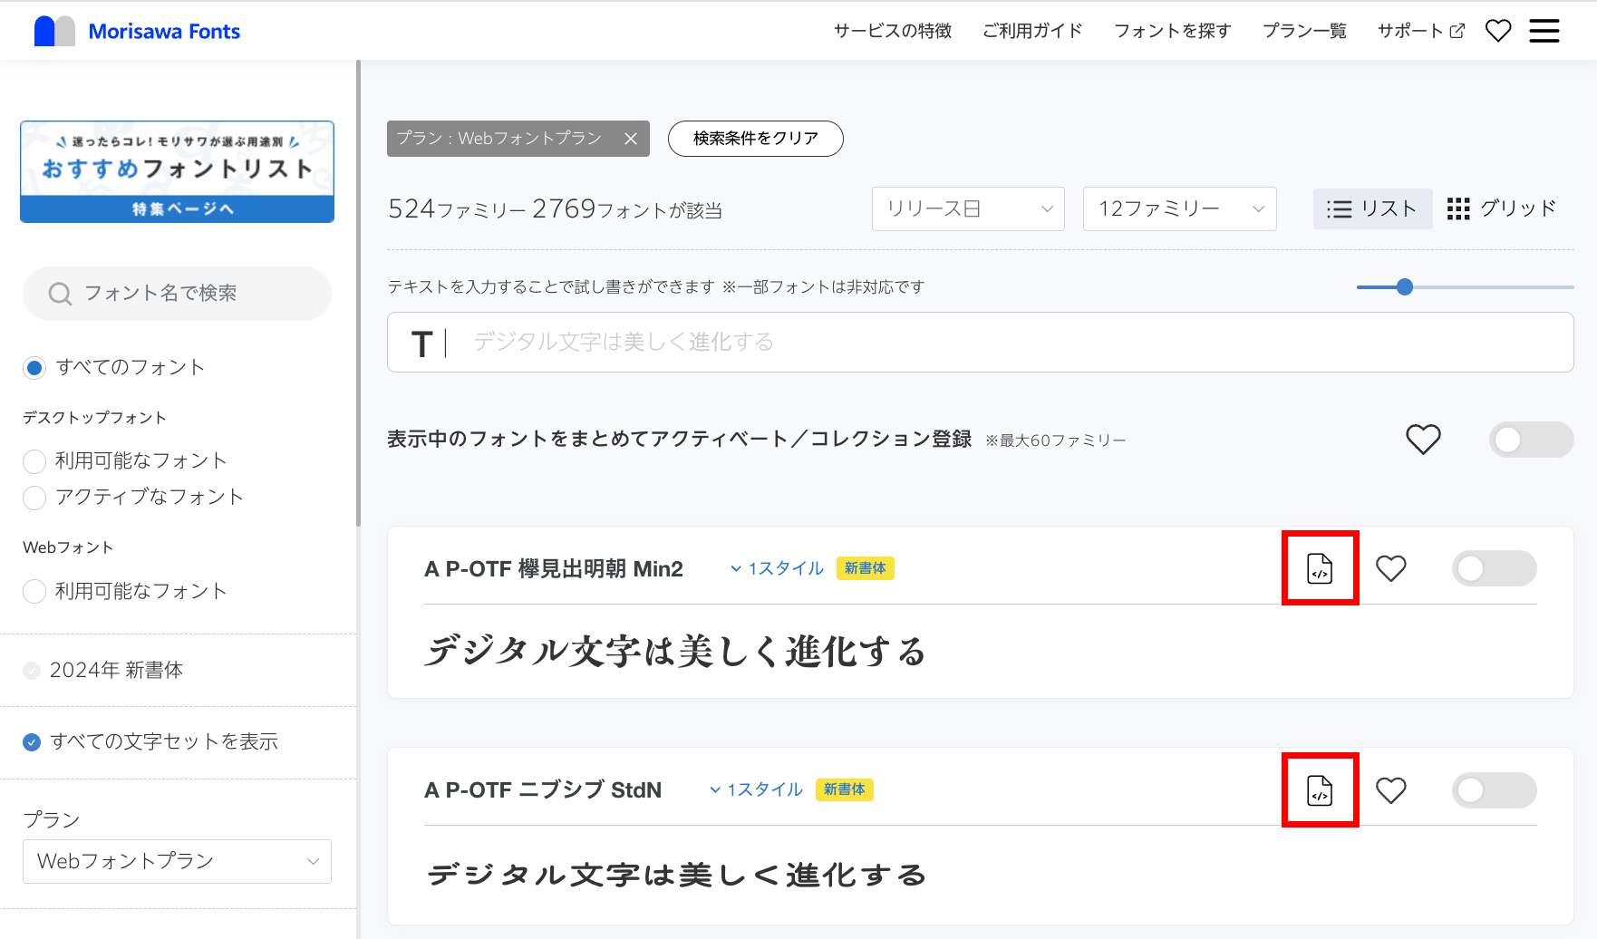This screenshot has height=939, width=1597.
Task: Click the プラン sidebar label
Action: [x=51, y=820]
